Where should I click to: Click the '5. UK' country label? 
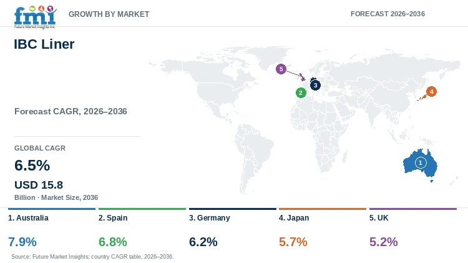379,218
